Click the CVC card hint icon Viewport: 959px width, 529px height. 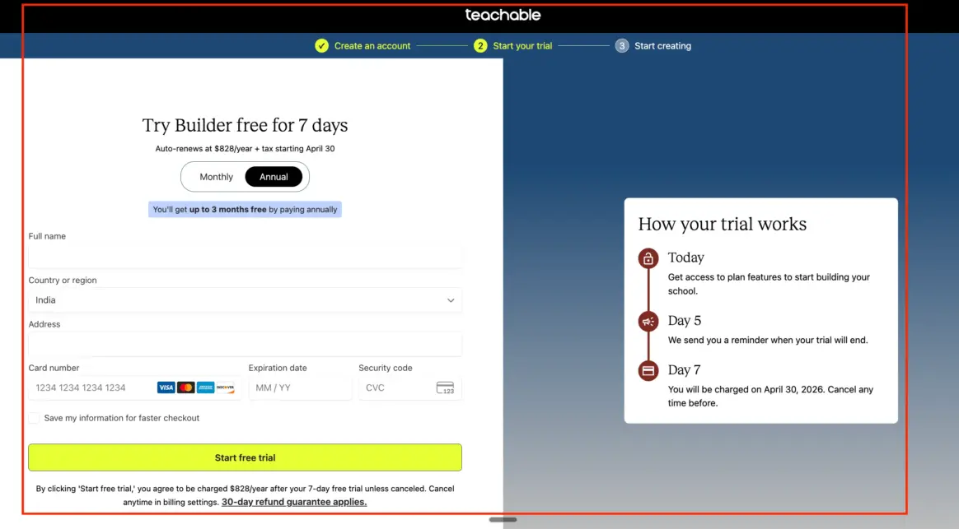pos(445,387)
